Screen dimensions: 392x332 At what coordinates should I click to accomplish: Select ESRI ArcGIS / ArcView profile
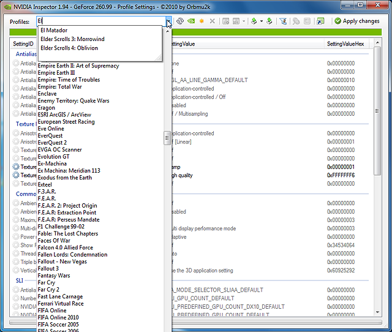click(64, 115)
